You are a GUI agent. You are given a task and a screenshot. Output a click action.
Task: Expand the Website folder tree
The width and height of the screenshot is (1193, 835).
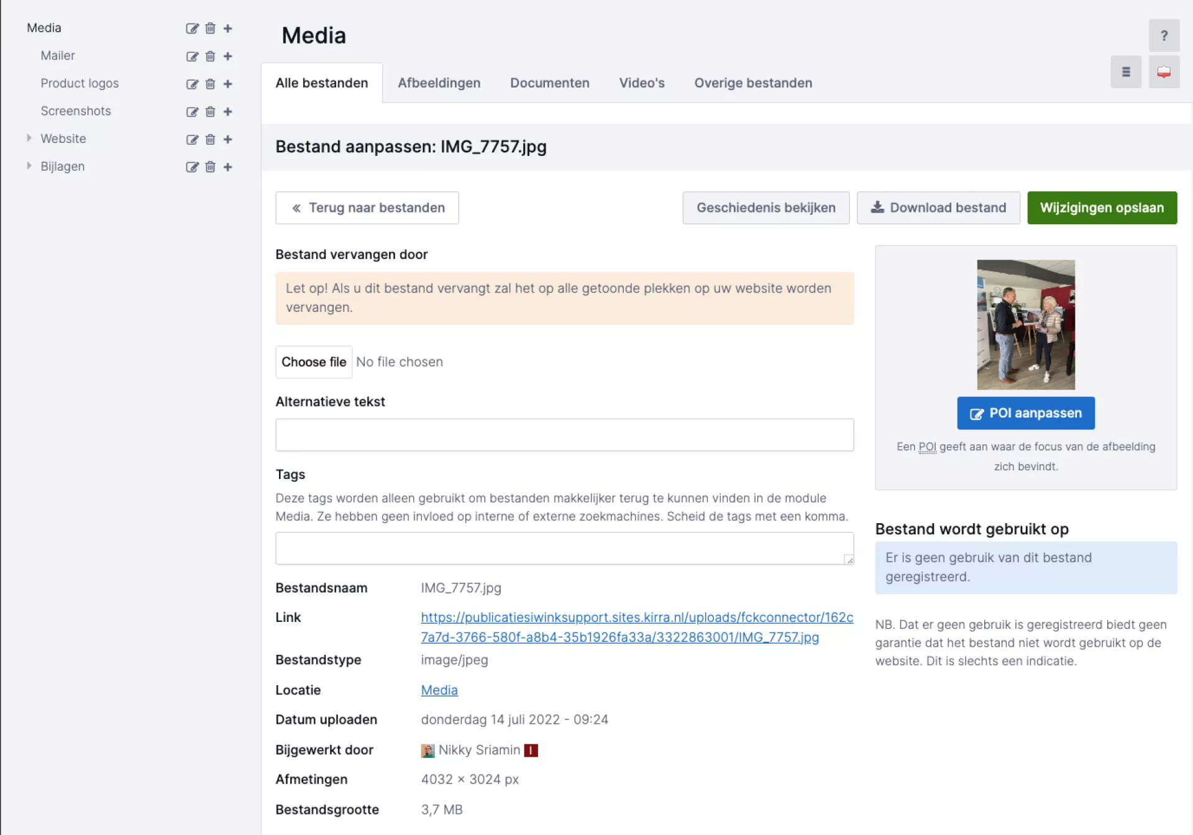click(x=29, y=138)
